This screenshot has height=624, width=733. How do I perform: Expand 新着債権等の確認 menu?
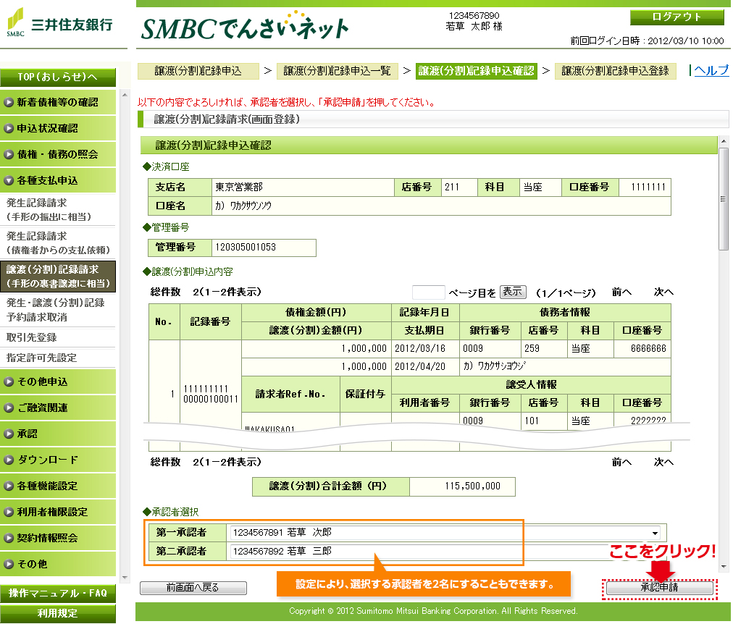click(58, 102)
